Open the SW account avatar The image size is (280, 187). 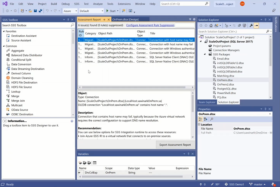(x=242, y=4)
